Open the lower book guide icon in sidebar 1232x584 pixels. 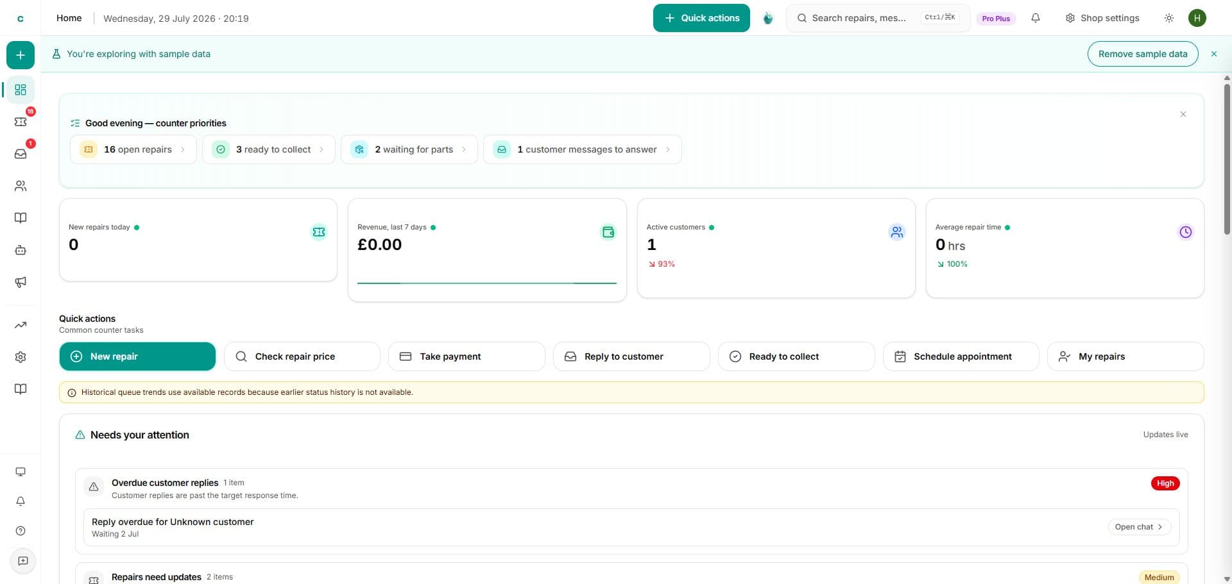point(21,389)
